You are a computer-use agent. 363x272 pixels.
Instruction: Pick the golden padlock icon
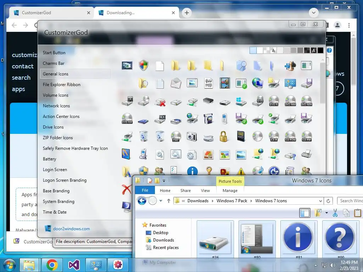point(223,136)
